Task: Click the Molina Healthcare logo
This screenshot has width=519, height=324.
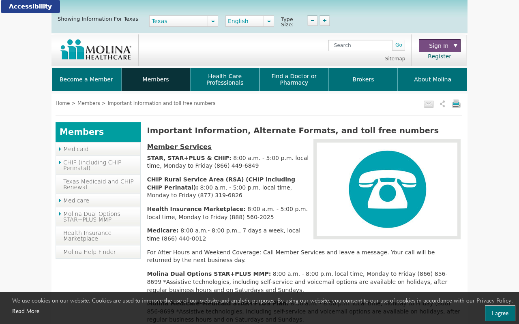Action: [x=96, y=50]
